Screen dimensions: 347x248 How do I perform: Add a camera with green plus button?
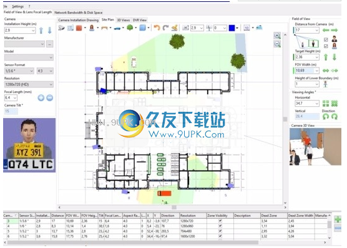tap(338, 219)
